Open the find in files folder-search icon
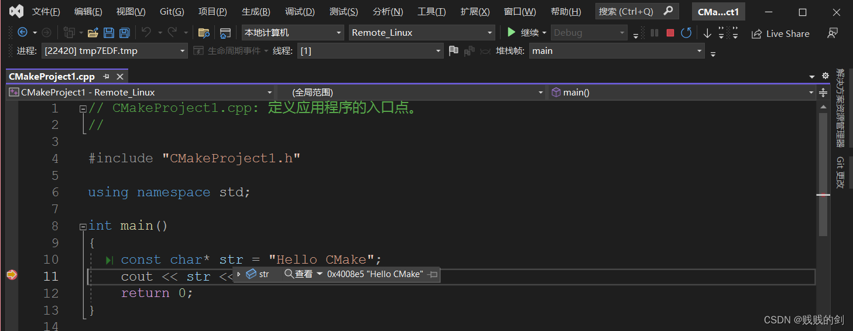 coord(204,33)
